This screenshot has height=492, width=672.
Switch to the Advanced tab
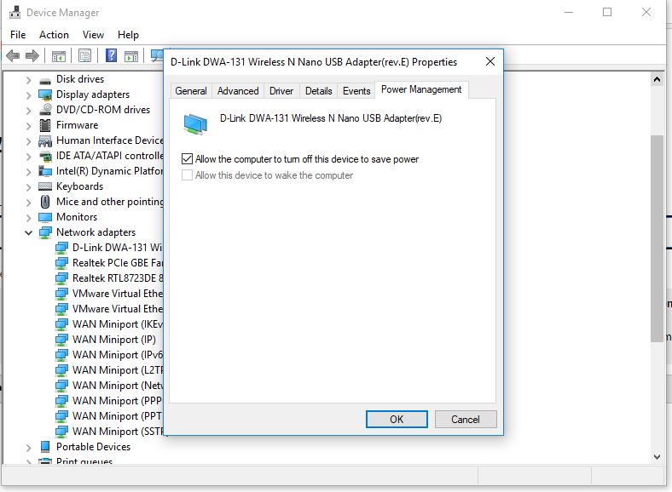coord(238,91)
